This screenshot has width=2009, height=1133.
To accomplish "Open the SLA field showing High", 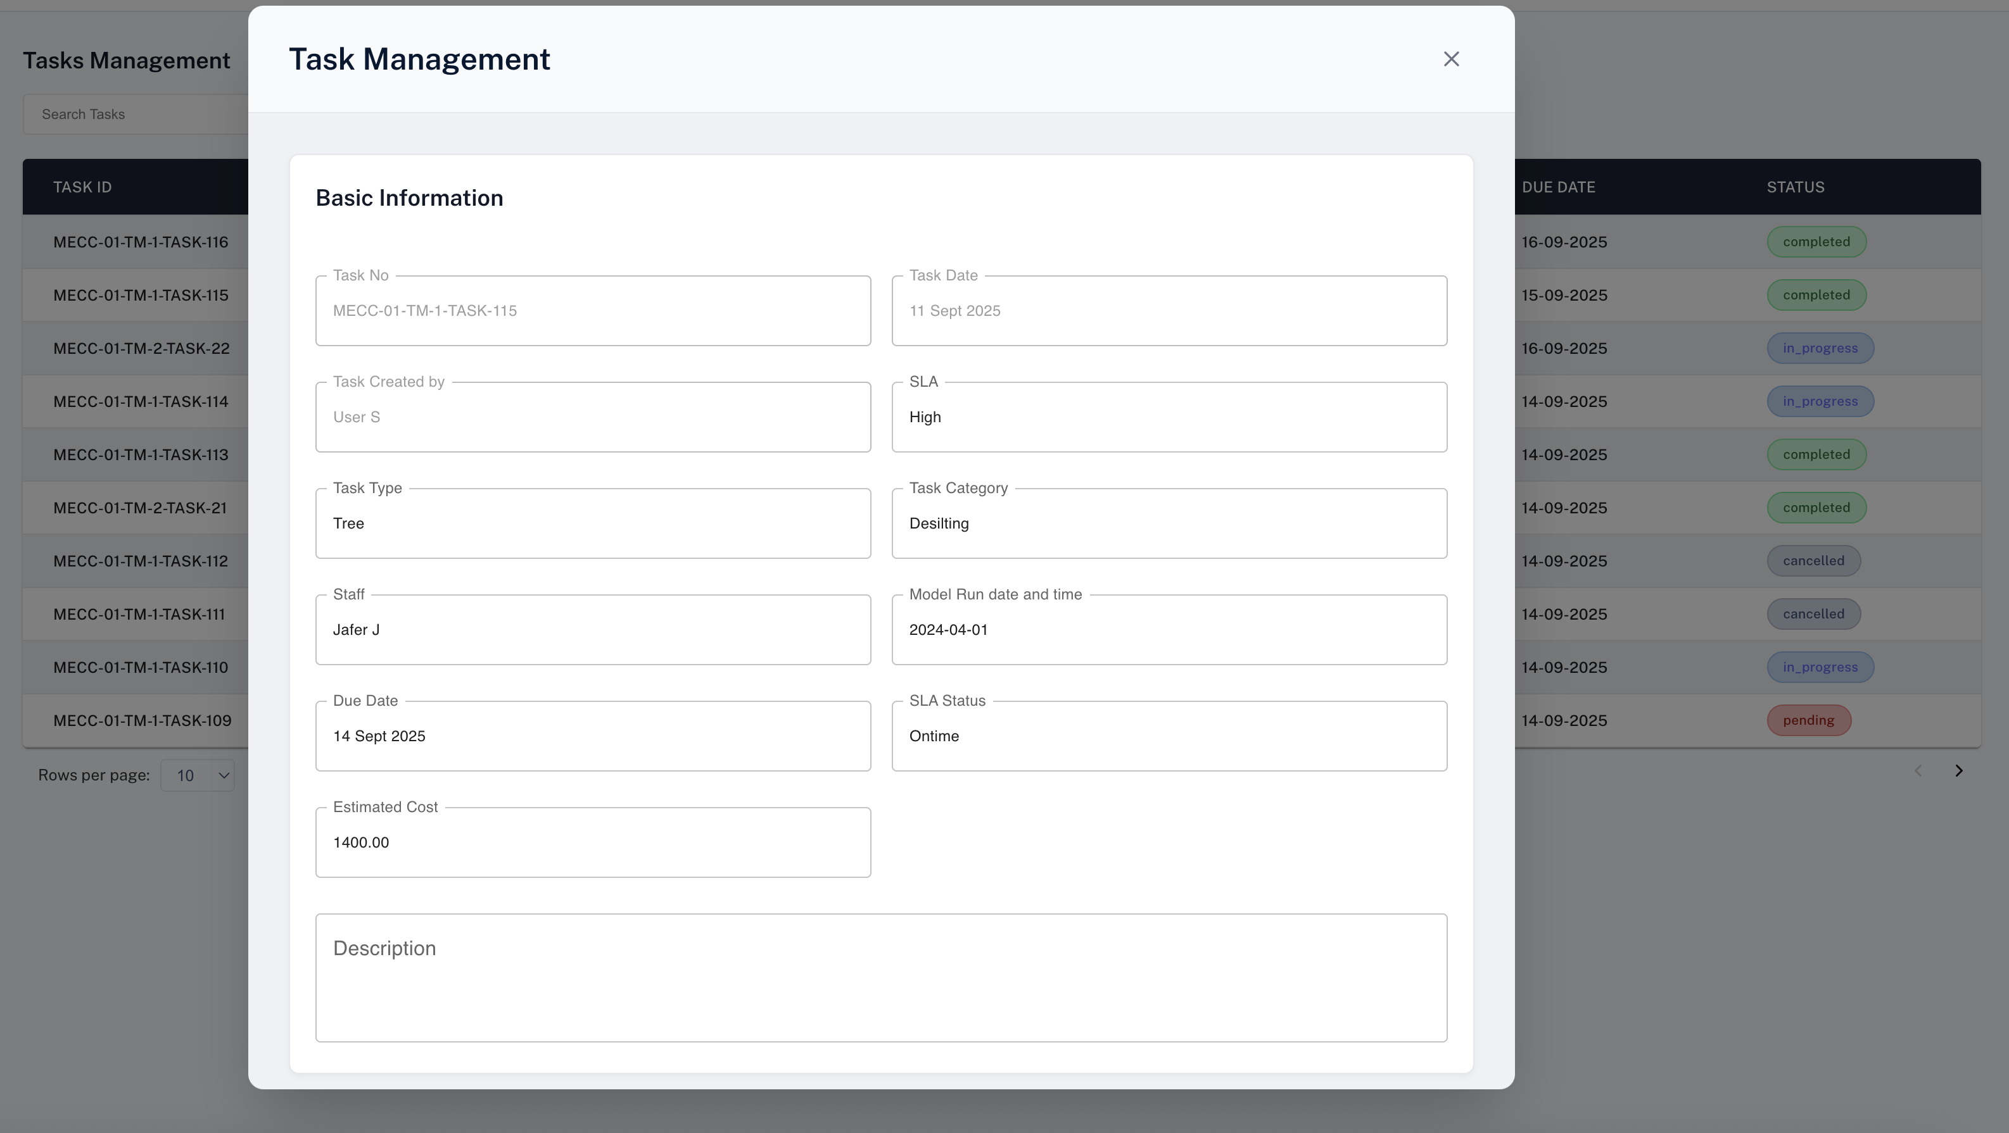I will point(1169,417).
